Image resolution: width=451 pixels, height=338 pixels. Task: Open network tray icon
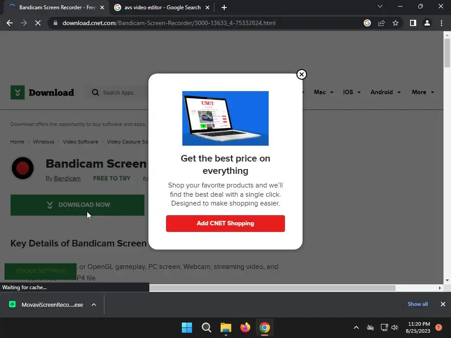(x=384, y=327)
